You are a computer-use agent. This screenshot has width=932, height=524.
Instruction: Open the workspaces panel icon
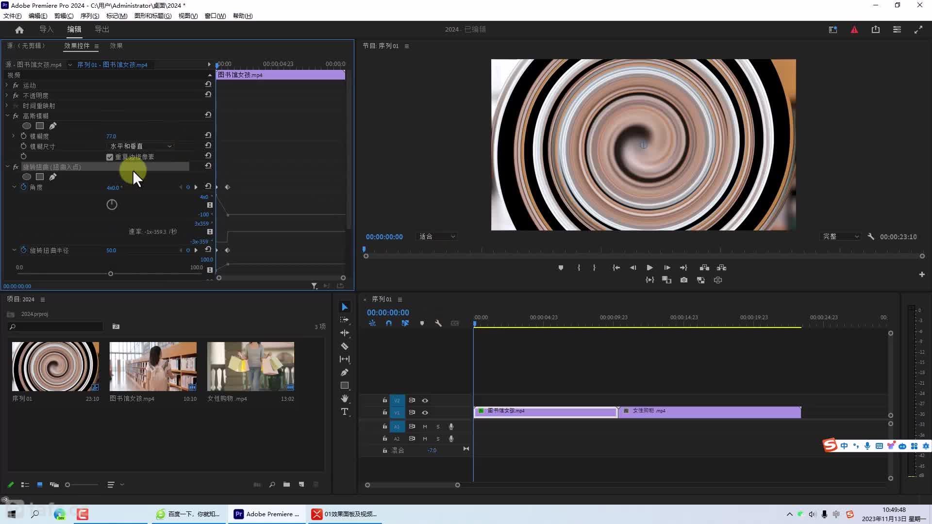click(833, 30)
